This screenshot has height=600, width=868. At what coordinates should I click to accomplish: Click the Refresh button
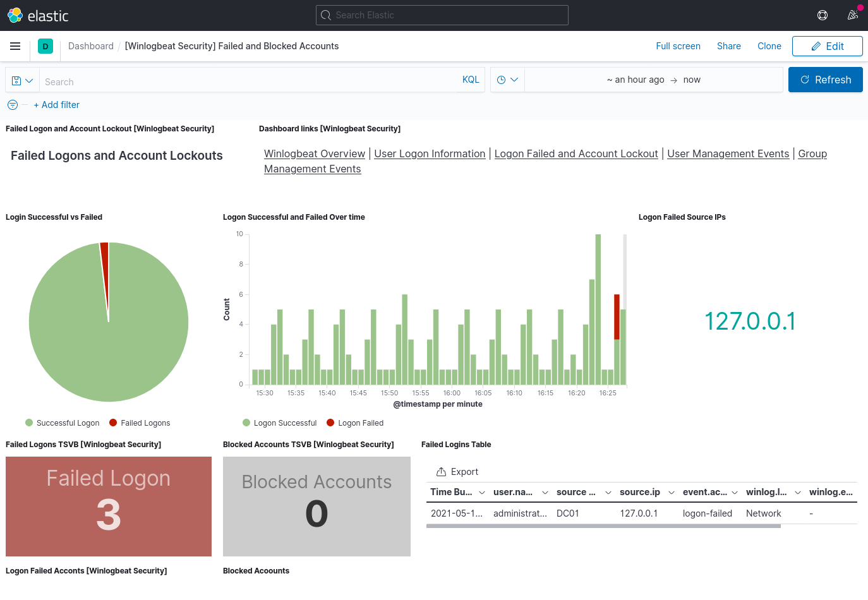825,80
